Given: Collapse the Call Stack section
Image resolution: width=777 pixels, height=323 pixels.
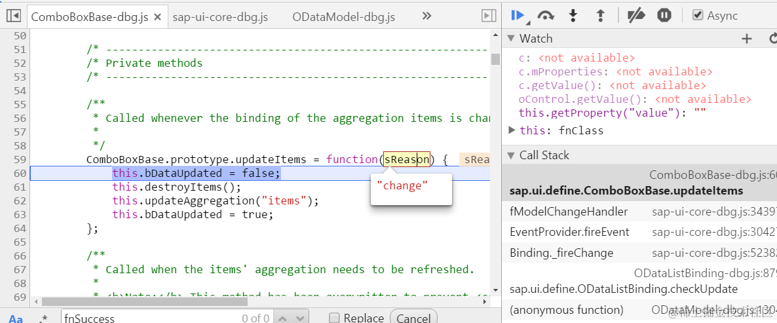Looking at the screenshot, I should pyautogui.click(x=511, y=155).
